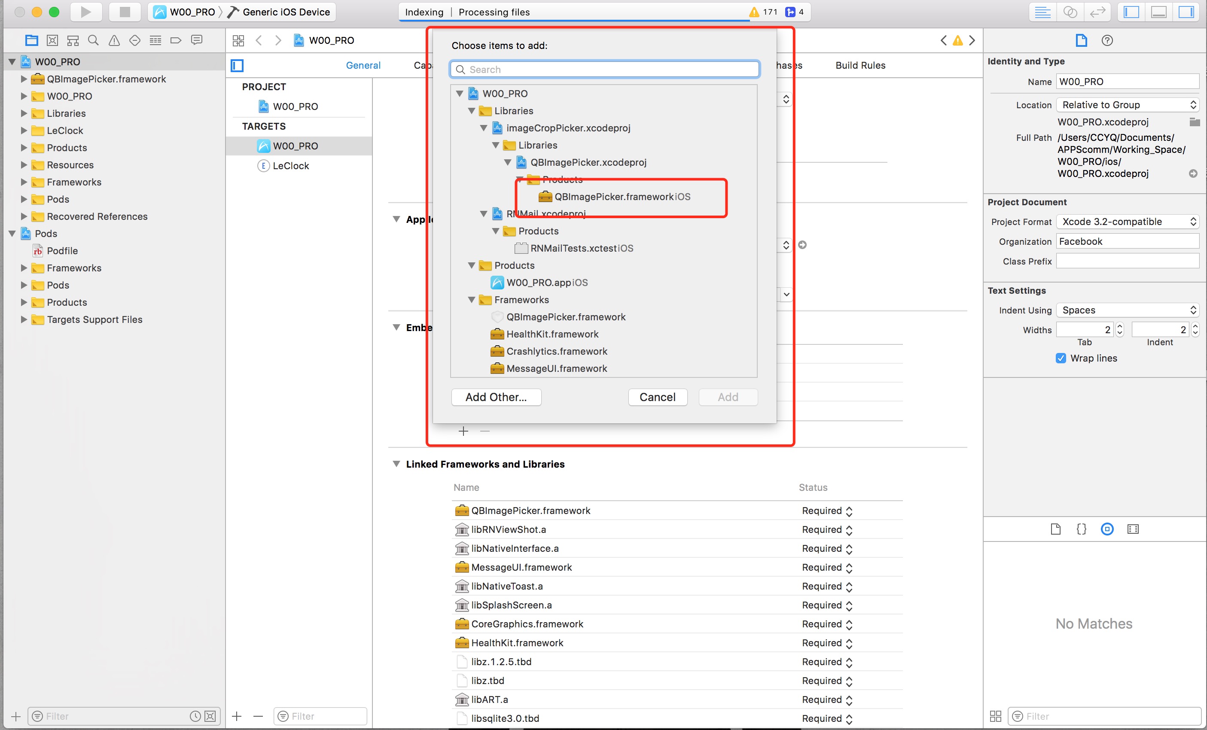1207x730 pixels.
Task: Collapse Linked Frameworks and Libraries section
Action: [x=396, y=464]
